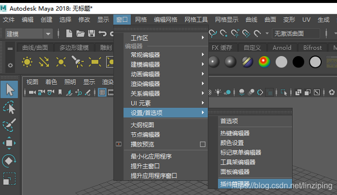The width and height of the screenshot is (337, 195).
Task: Choose the Paint Selection tool
Action: (9, 125)
